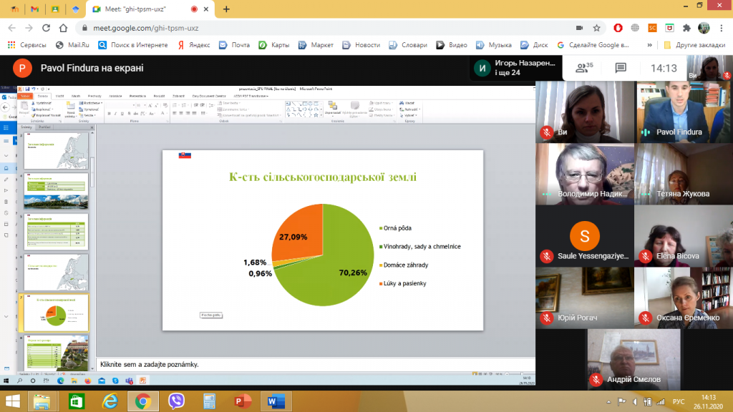Open PowerPoint from the taskbar
The width and height of the screenshot is (733, 412).
(x=243, y=401)
